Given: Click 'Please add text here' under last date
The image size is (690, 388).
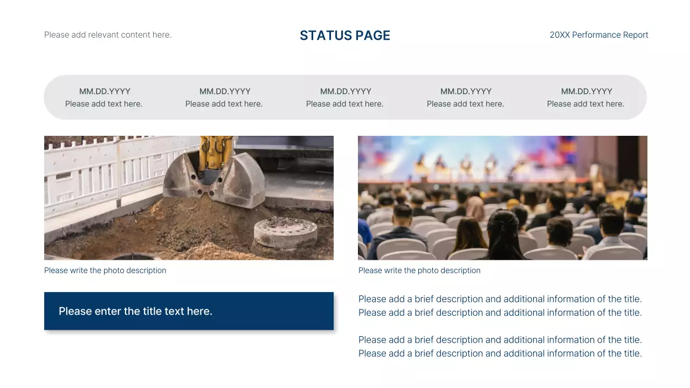Looking at the screenshot, I should 585,104.
